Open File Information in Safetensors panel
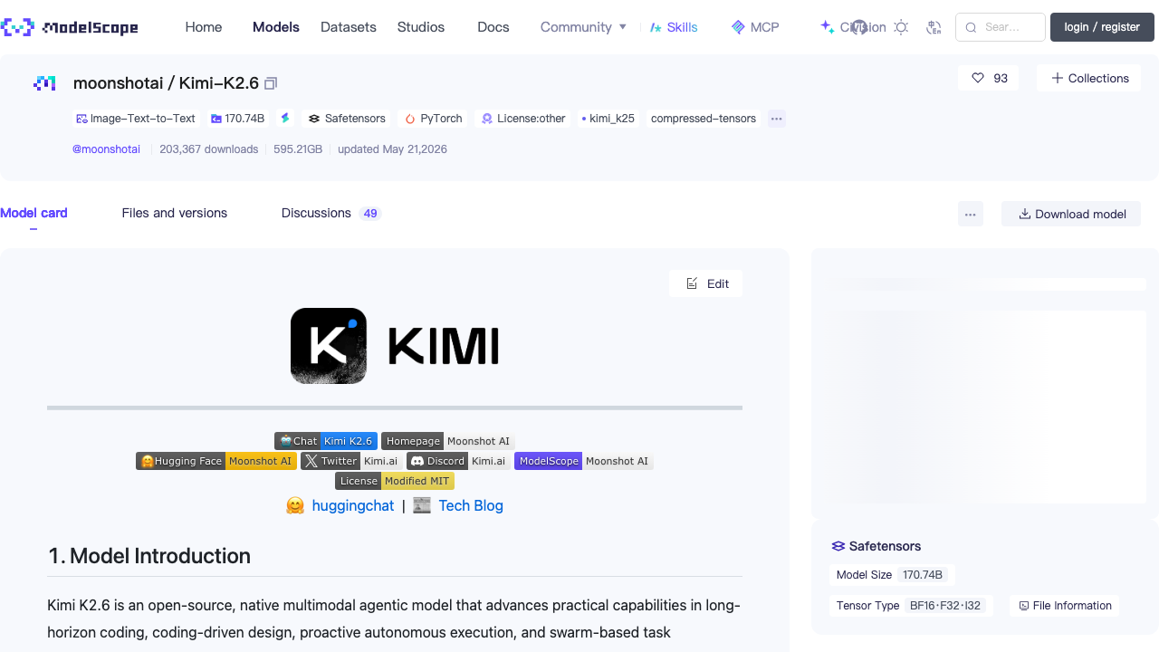 pos(1065,606)
